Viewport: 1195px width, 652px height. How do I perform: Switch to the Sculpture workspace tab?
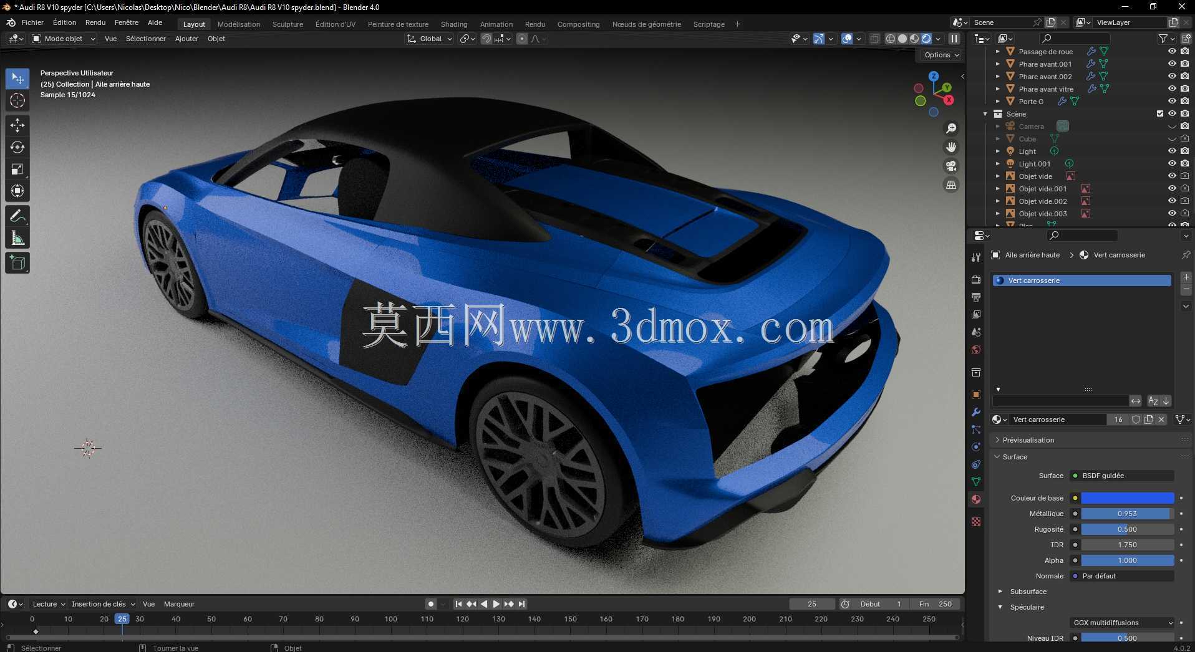(x=288, y=24)
